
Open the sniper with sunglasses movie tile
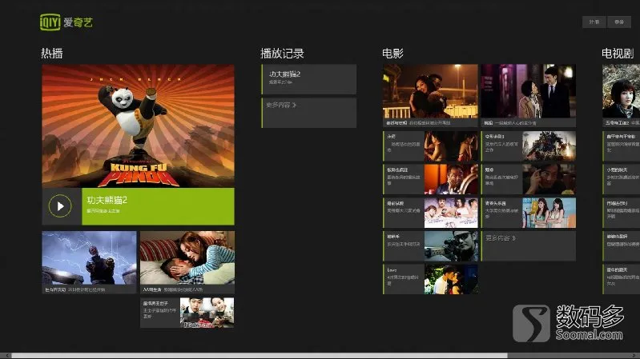(x=430, y=246)
